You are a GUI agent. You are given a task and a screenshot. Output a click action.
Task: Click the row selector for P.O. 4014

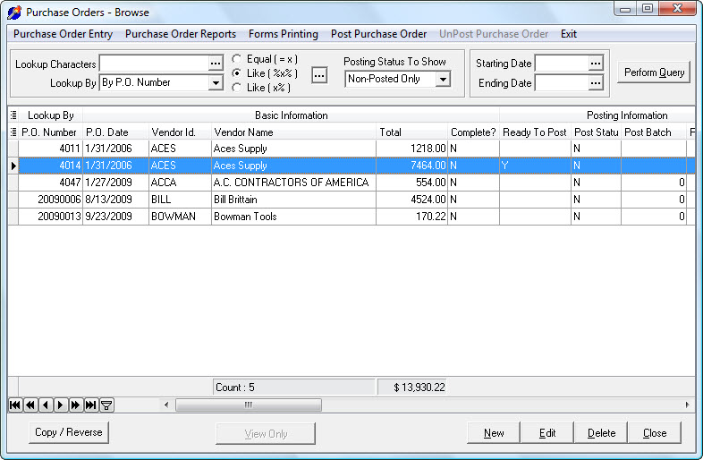13,166
